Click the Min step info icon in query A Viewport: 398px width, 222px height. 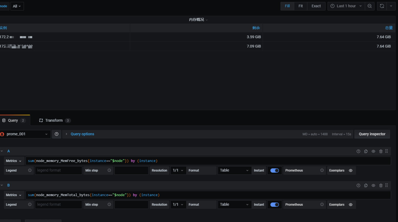tap(109, 170)
